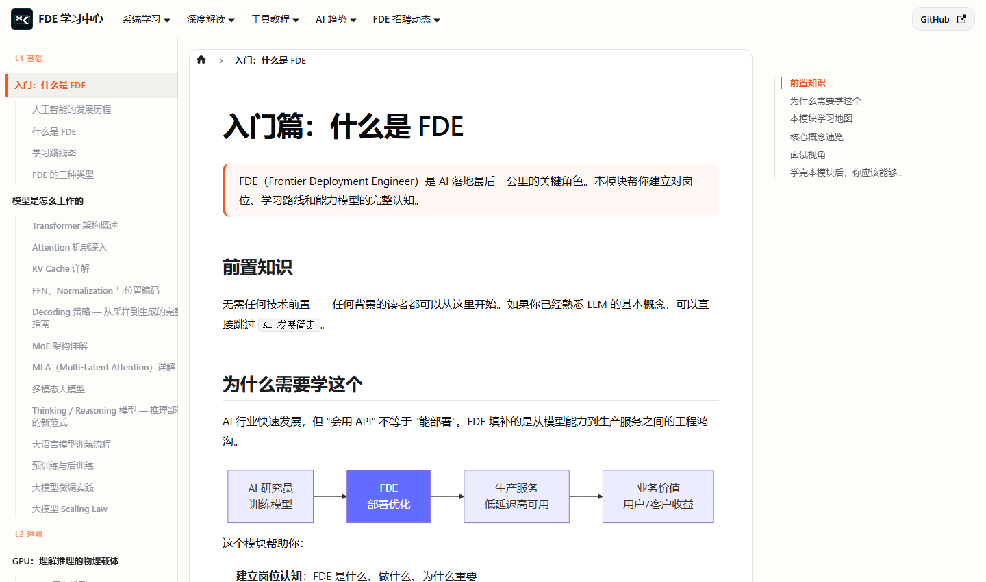The height and width of the screenshot is (582, 986).
Task: Select sidebar item 入门：什么是 FDE
Action: coord(92,85)
